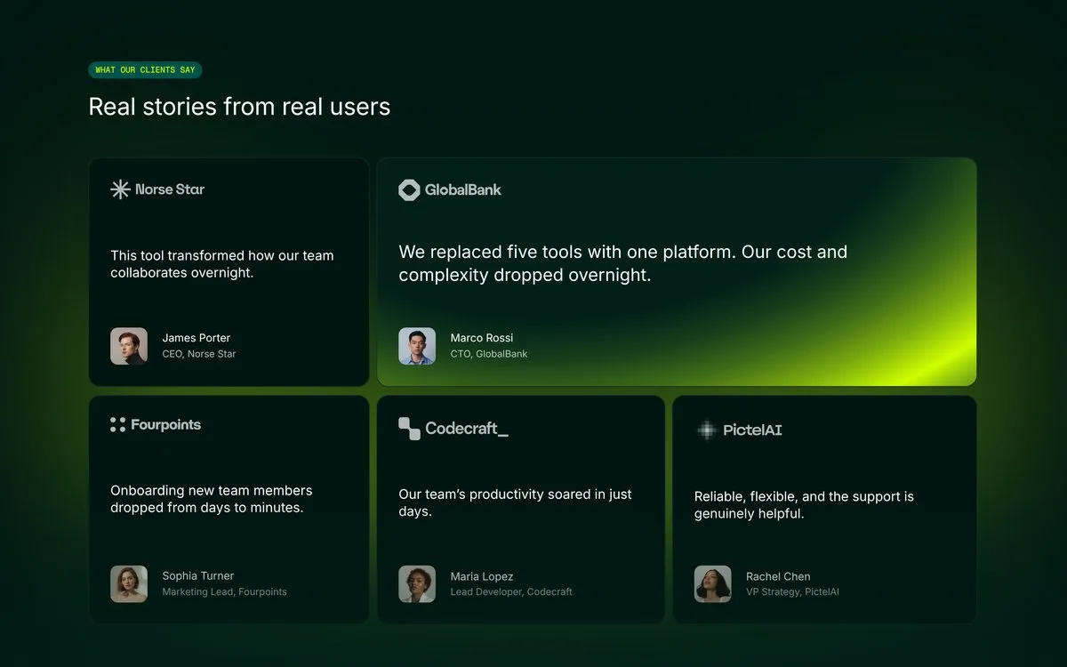1067x667 pixels.
Task: Click the Norse Star brand name
Action: (170, 189)
